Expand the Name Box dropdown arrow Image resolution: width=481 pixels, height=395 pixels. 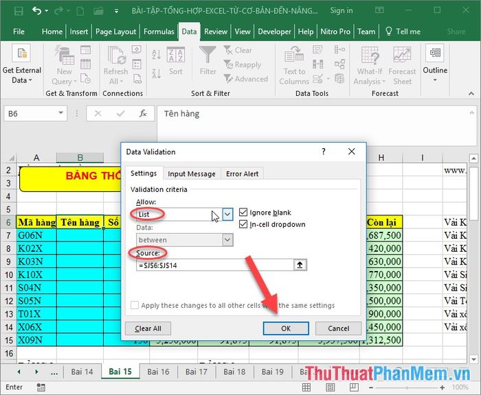click(x=62, y=114)
